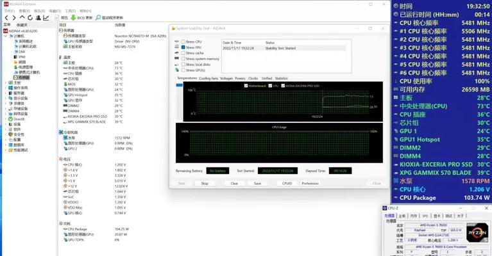
Task: Collapse the 计算机 tree node
Action: tap(5, 36)
